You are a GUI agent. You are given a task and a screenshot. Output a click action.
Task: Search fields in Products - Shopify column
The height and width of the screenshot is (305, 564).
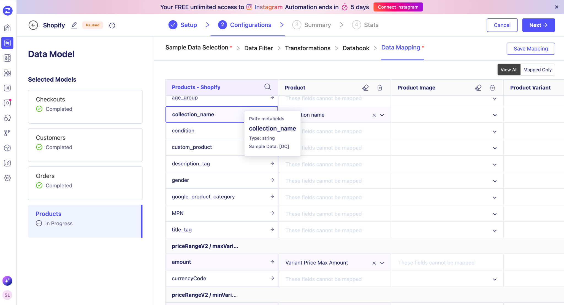(267, 87)
